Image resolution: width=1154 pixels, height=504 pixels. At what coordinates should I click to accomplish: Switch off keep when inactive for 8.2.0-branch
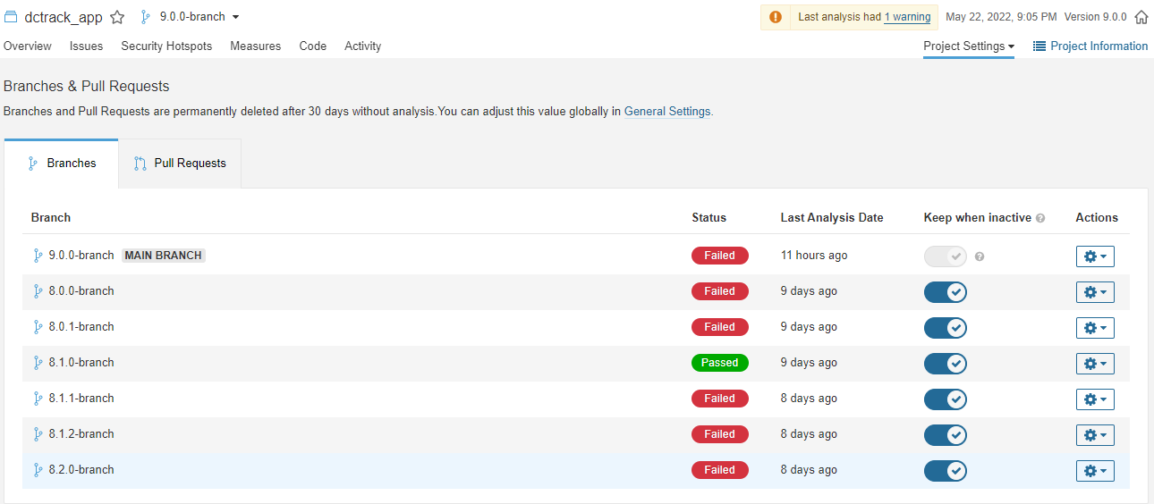point(946,470)
